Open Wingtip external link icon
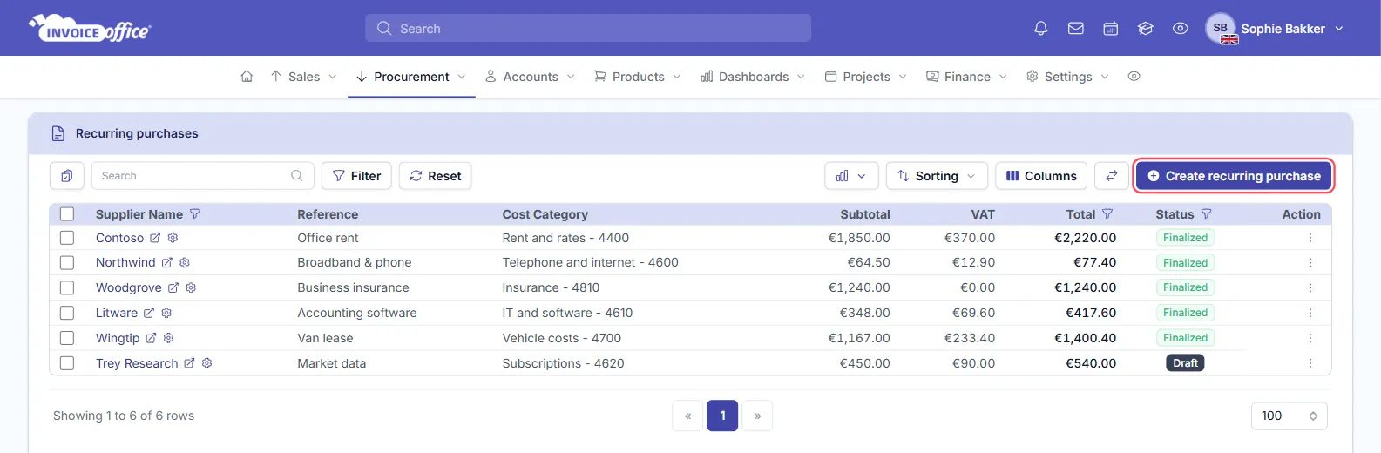1381x453 pixels. (x=151, y=338)
